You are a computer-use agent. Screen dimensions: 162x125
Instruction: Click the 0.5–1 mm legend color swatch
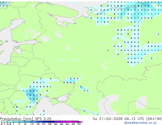tap(10, 122)
